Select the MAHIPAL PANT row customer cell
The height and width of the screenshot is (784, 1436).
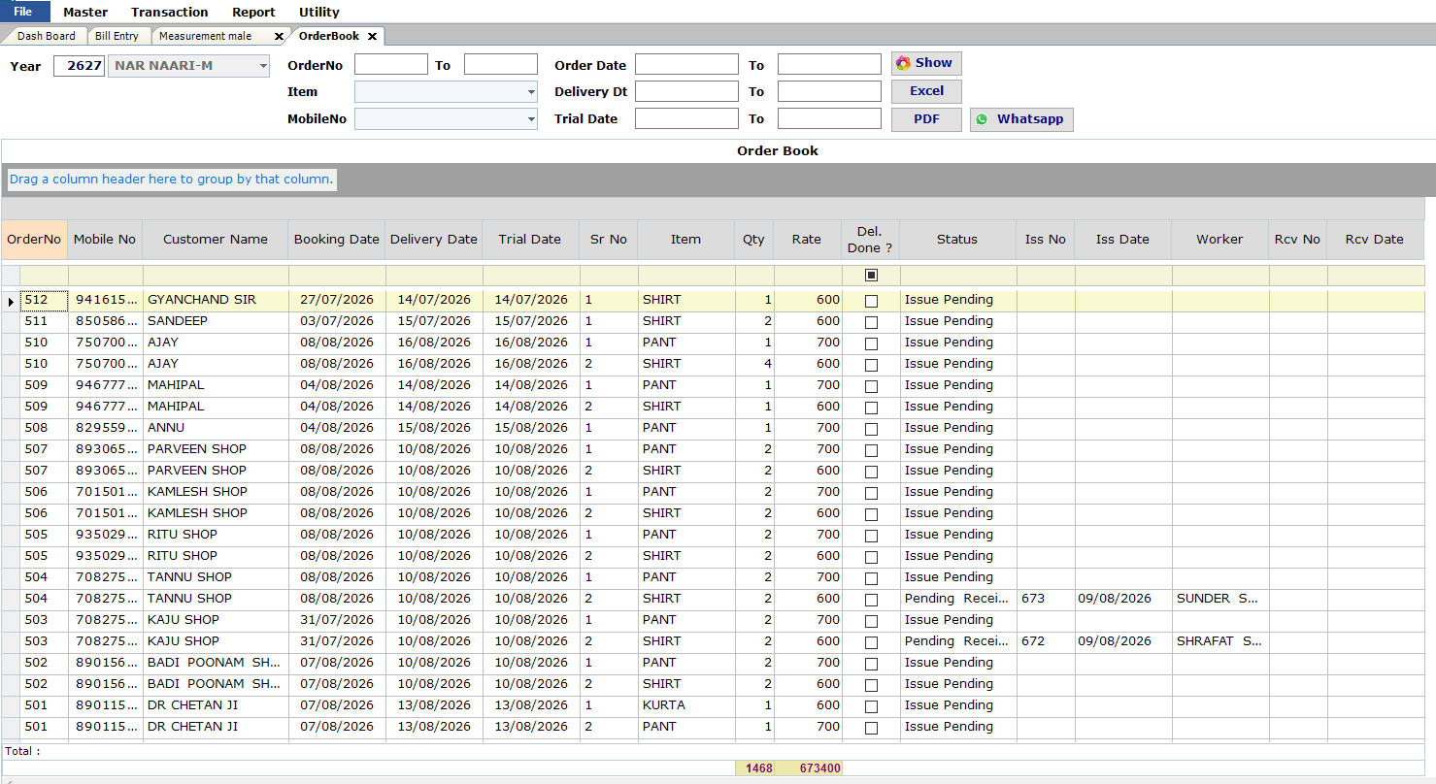(x=216, y=385)
